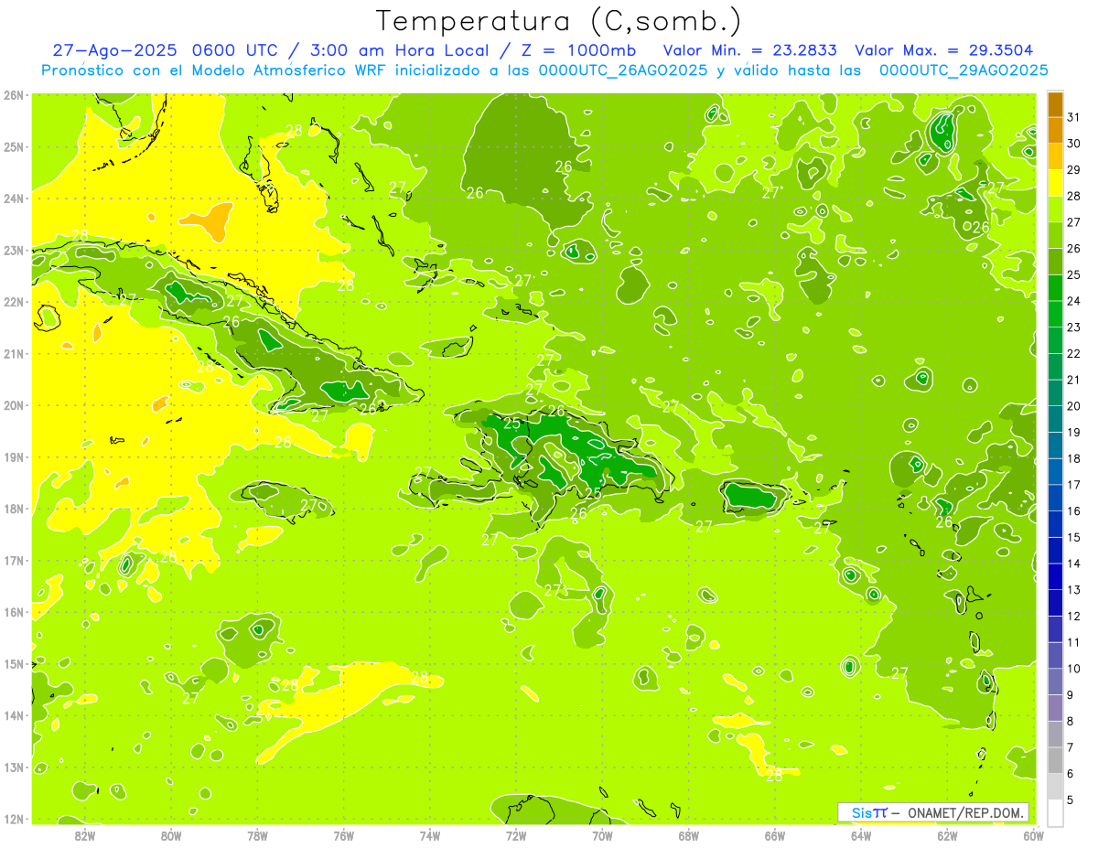
Task: Click the latitude axis label "22N"
Action: tap(14, 302)
